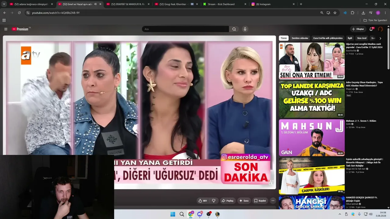Open Discord from the taskbar

point(200,214)
